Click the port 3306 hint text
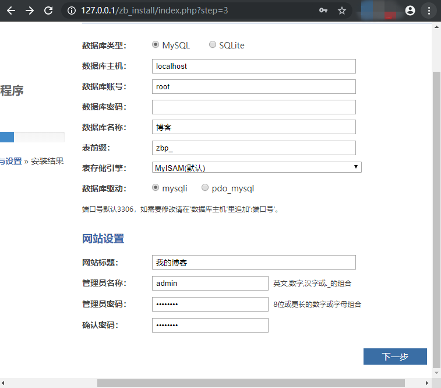Image resolution: width=441 pixels, height=388 pixels. (x=180, y=209)
